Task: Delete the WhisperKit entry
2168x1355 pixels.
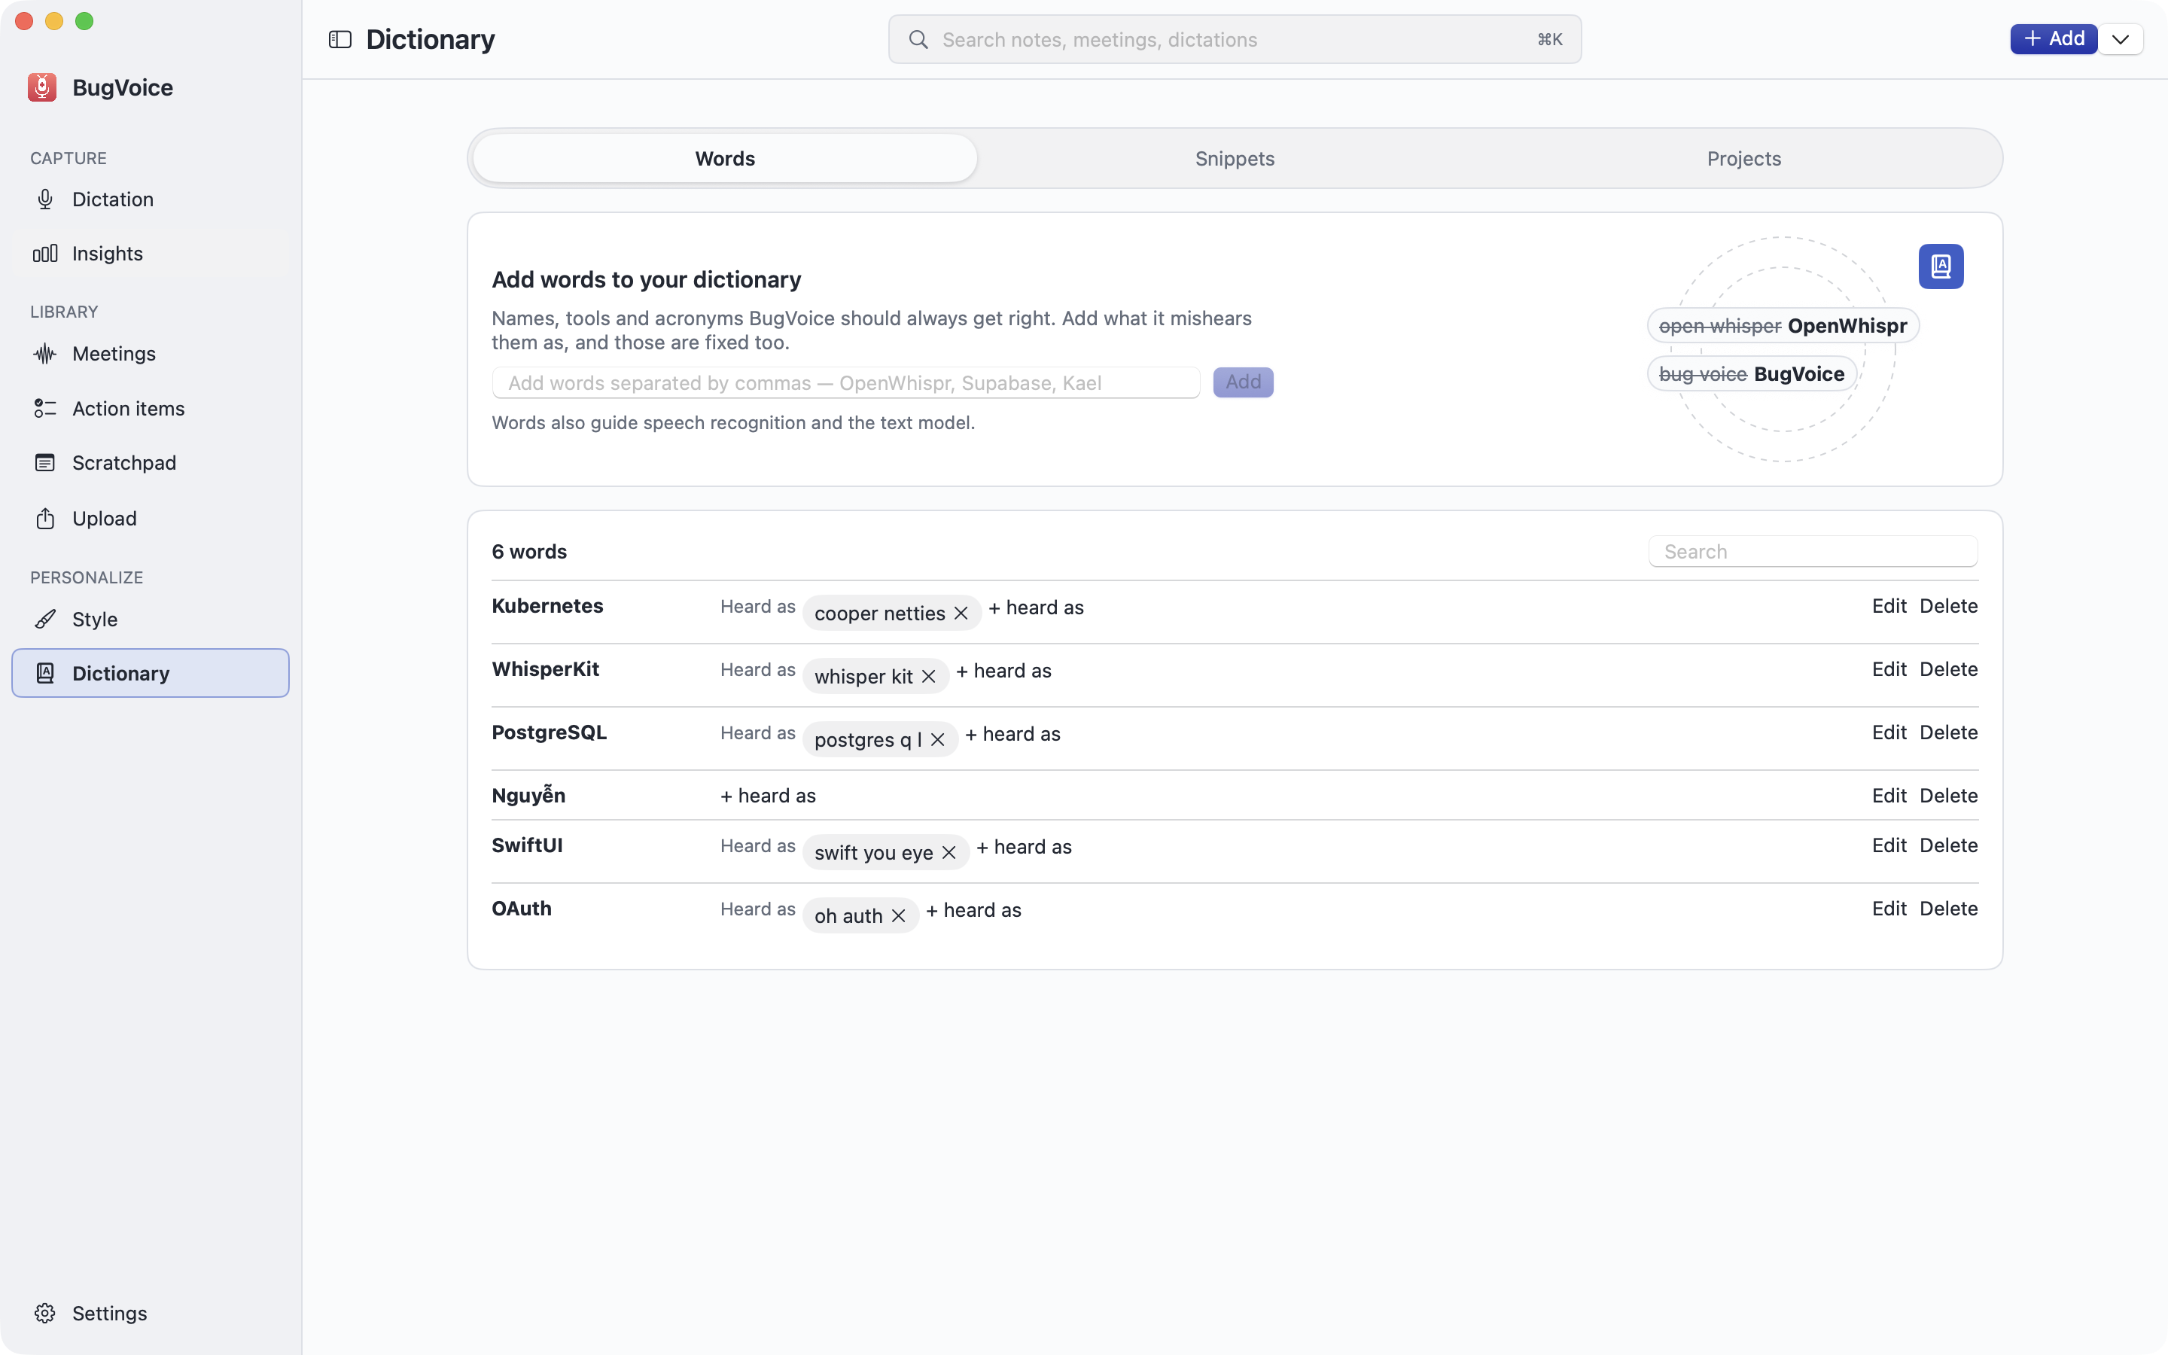Action: (x=1948, y=669)
